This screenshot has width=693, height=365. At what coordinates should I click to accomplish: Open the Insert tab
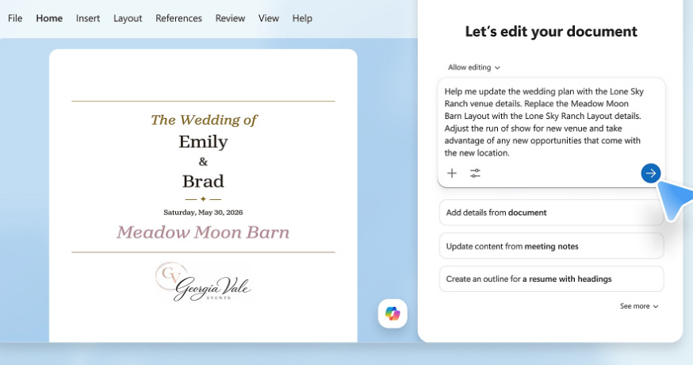(x=88, y=18)
